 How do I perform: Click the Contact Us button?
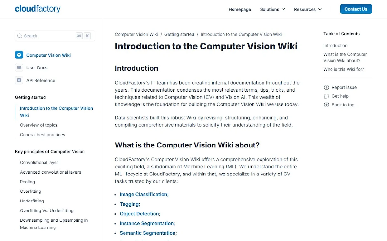[x=356, y=9]
